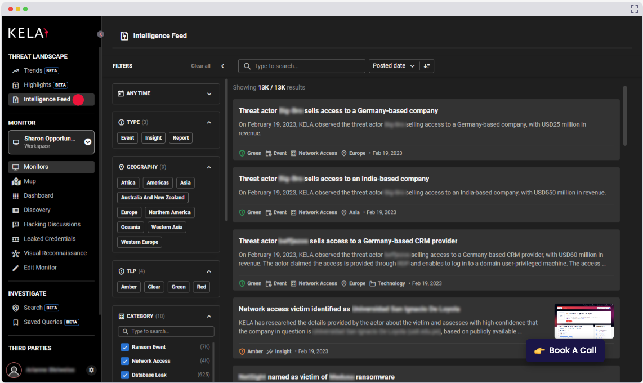Open the Posted date sorting dropdown

pyautogui.click(x=393, y=66)
